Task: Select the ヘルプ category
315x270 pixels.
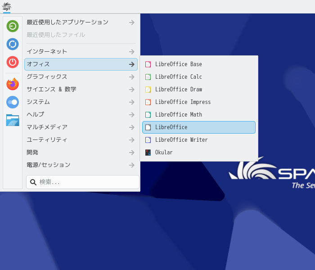Action: [x=81, y=115]
